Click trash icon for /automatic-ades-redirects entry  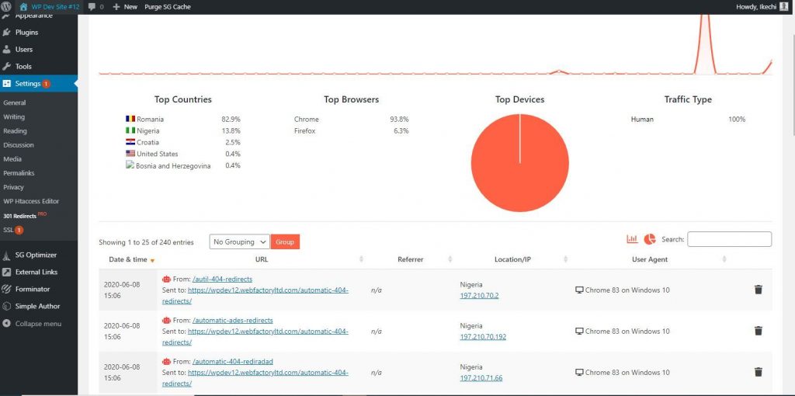pos(758,331)
